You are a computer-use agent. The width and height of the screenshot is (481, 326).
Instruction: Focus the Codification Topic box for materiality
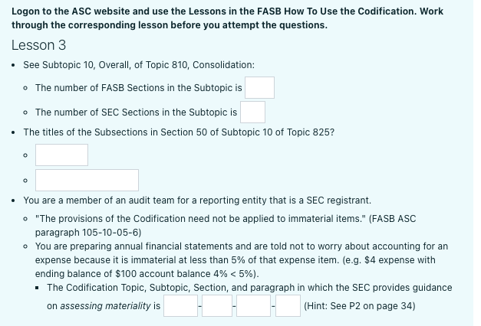(x=180, y=306)
